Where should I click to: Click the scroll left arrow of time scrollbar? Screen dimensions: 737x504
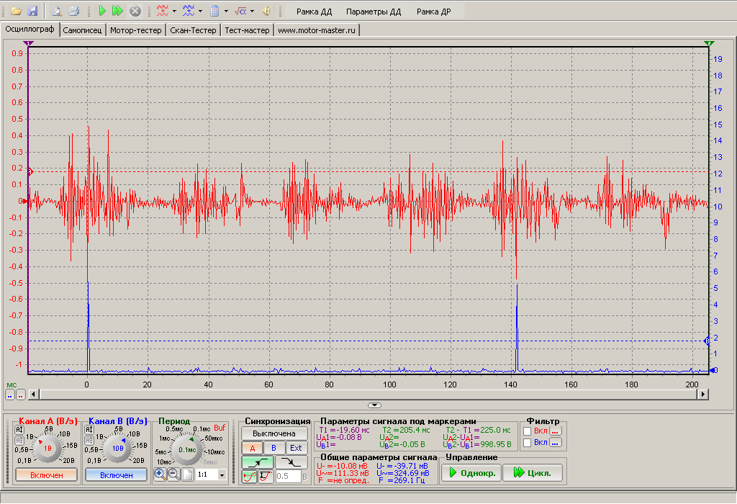coord(33,394)
